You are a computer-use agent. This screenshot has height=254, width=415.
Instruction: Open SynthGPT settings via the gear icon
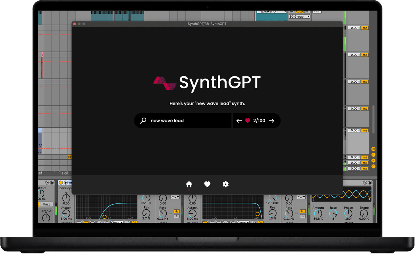click(x=225, y=184)
